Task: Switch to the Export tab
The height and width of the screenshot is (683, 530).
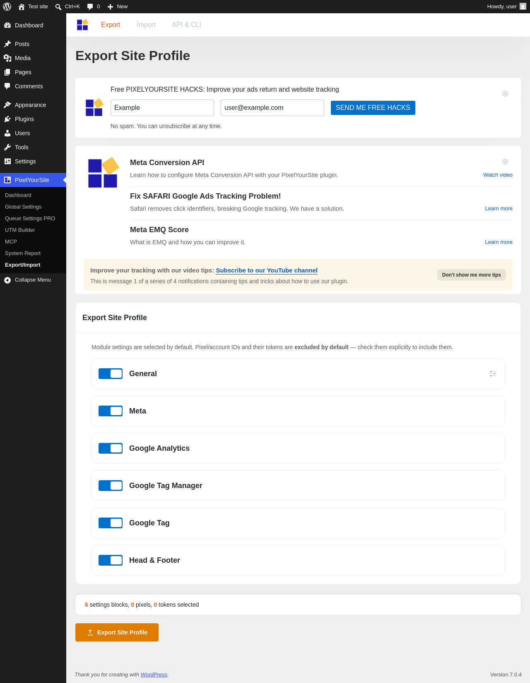Action: click(111, 25)
